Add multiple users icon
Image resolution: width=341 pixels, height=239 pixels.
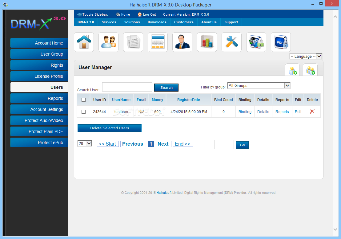[310, 70]
